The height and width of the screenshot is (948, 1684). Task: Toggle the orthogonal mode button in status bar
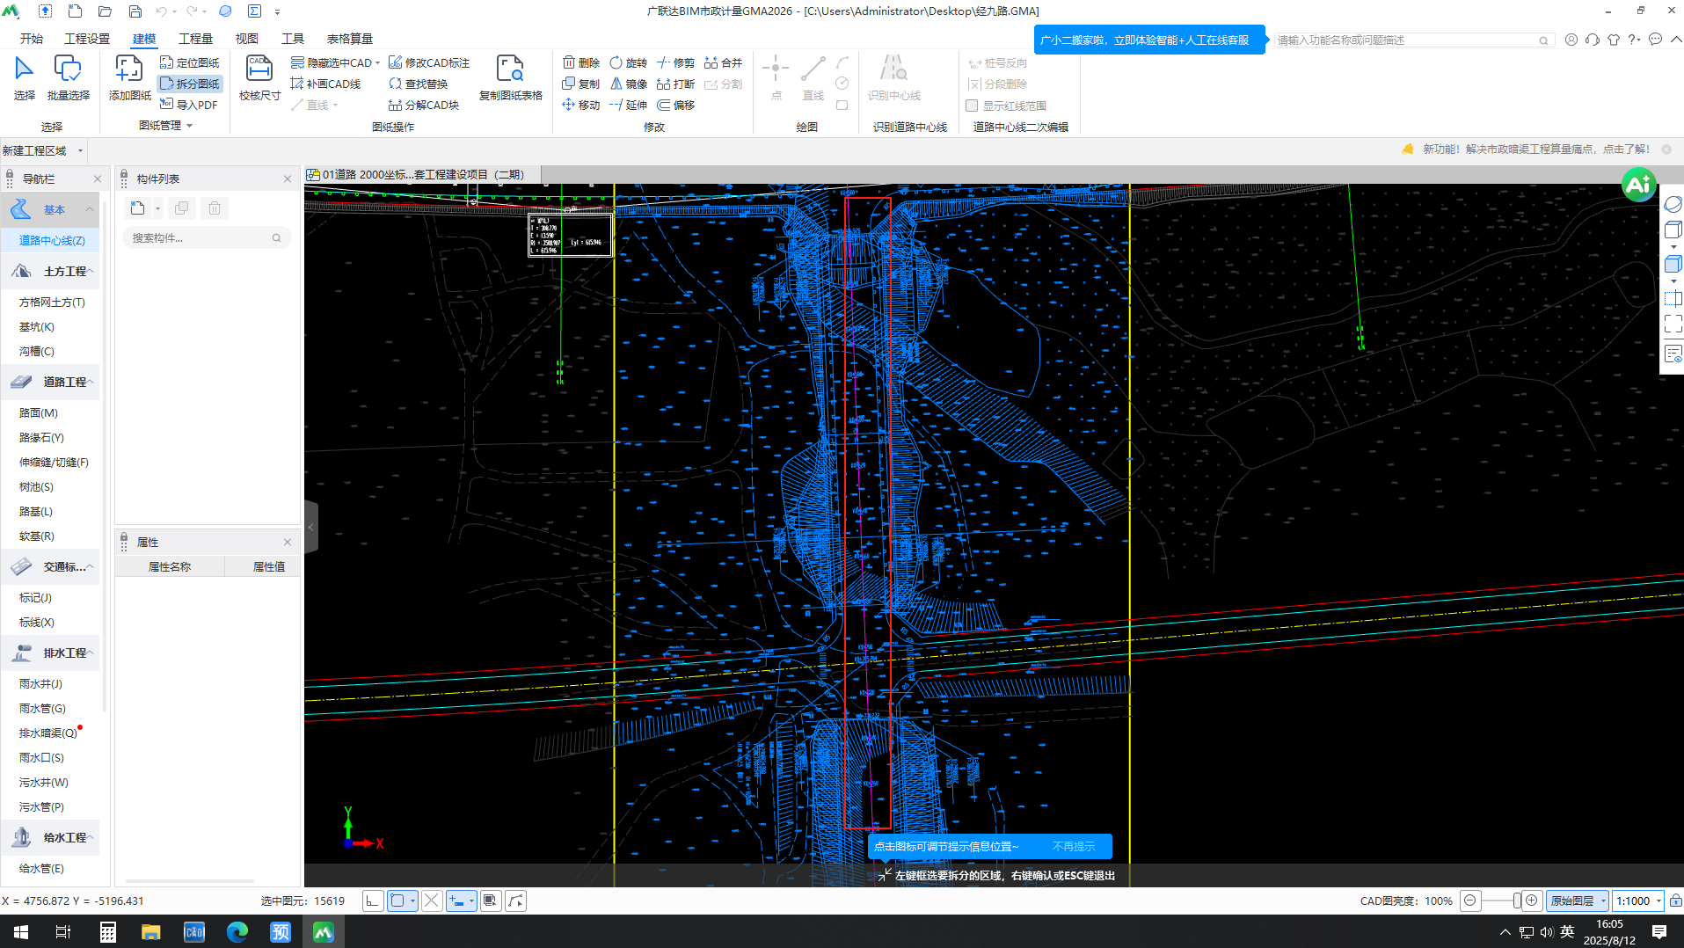[373, 901]
